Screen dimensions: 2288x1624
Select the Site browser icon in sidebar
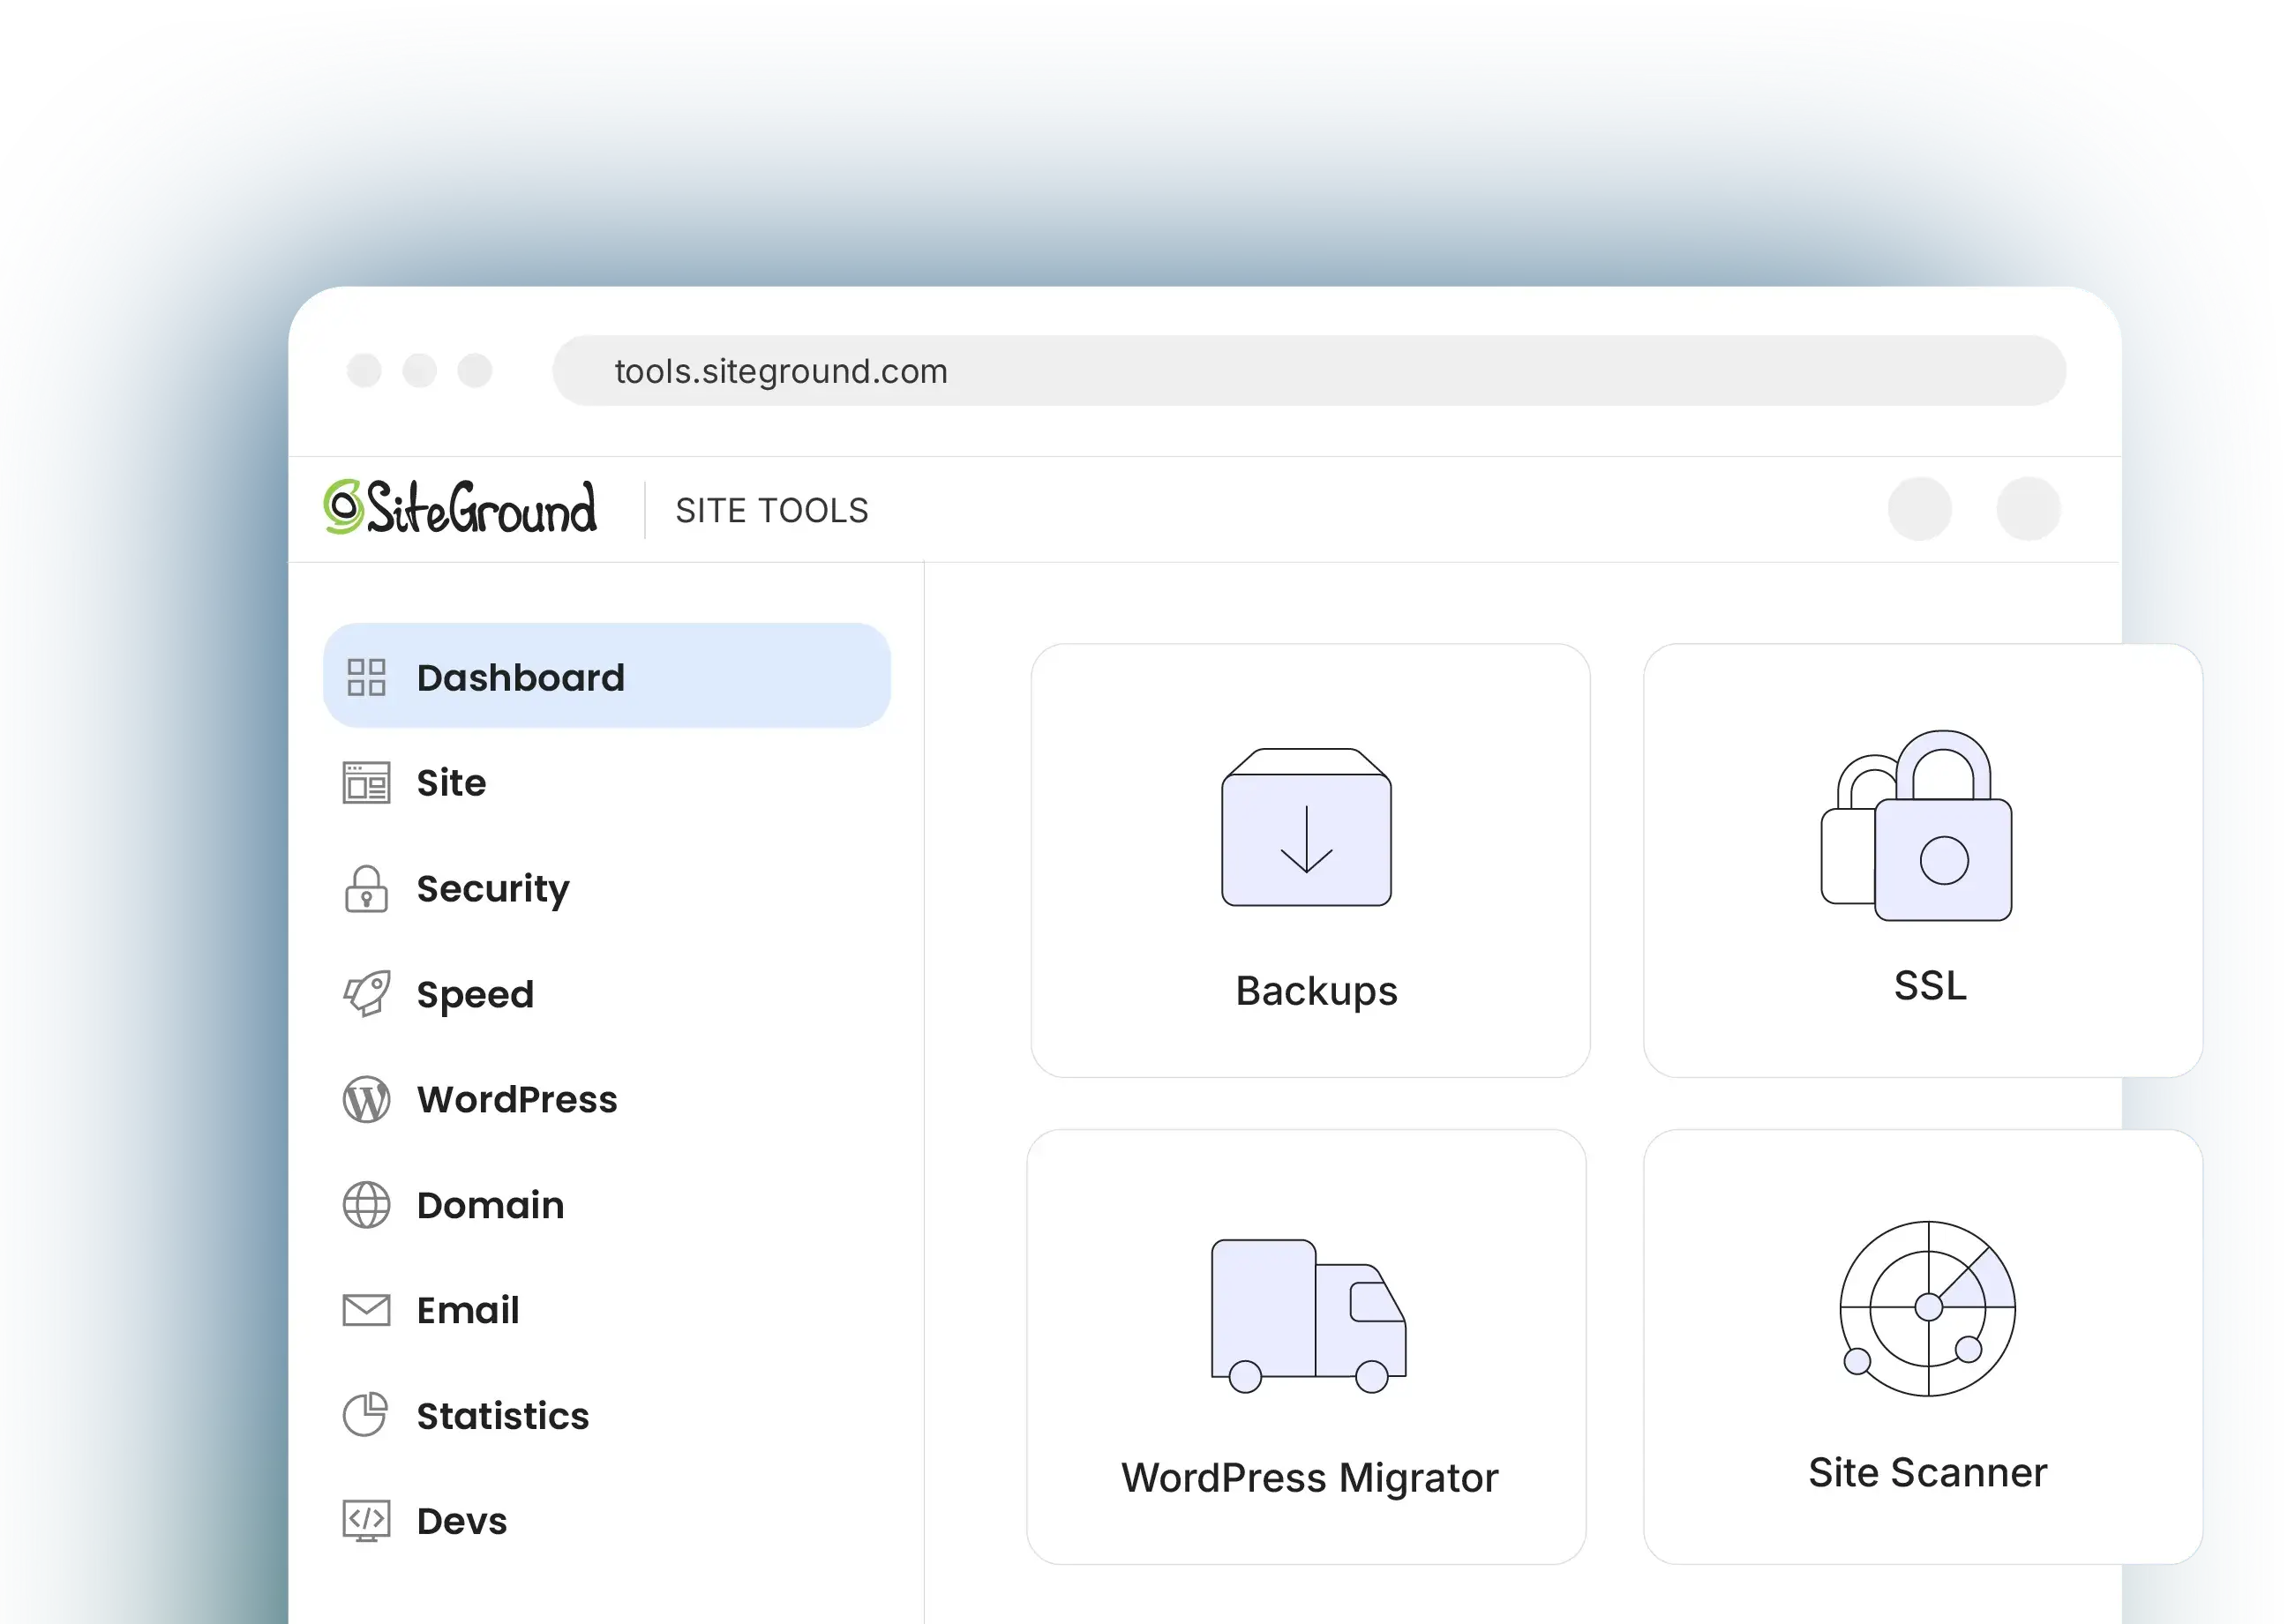(x=366, y=783)
